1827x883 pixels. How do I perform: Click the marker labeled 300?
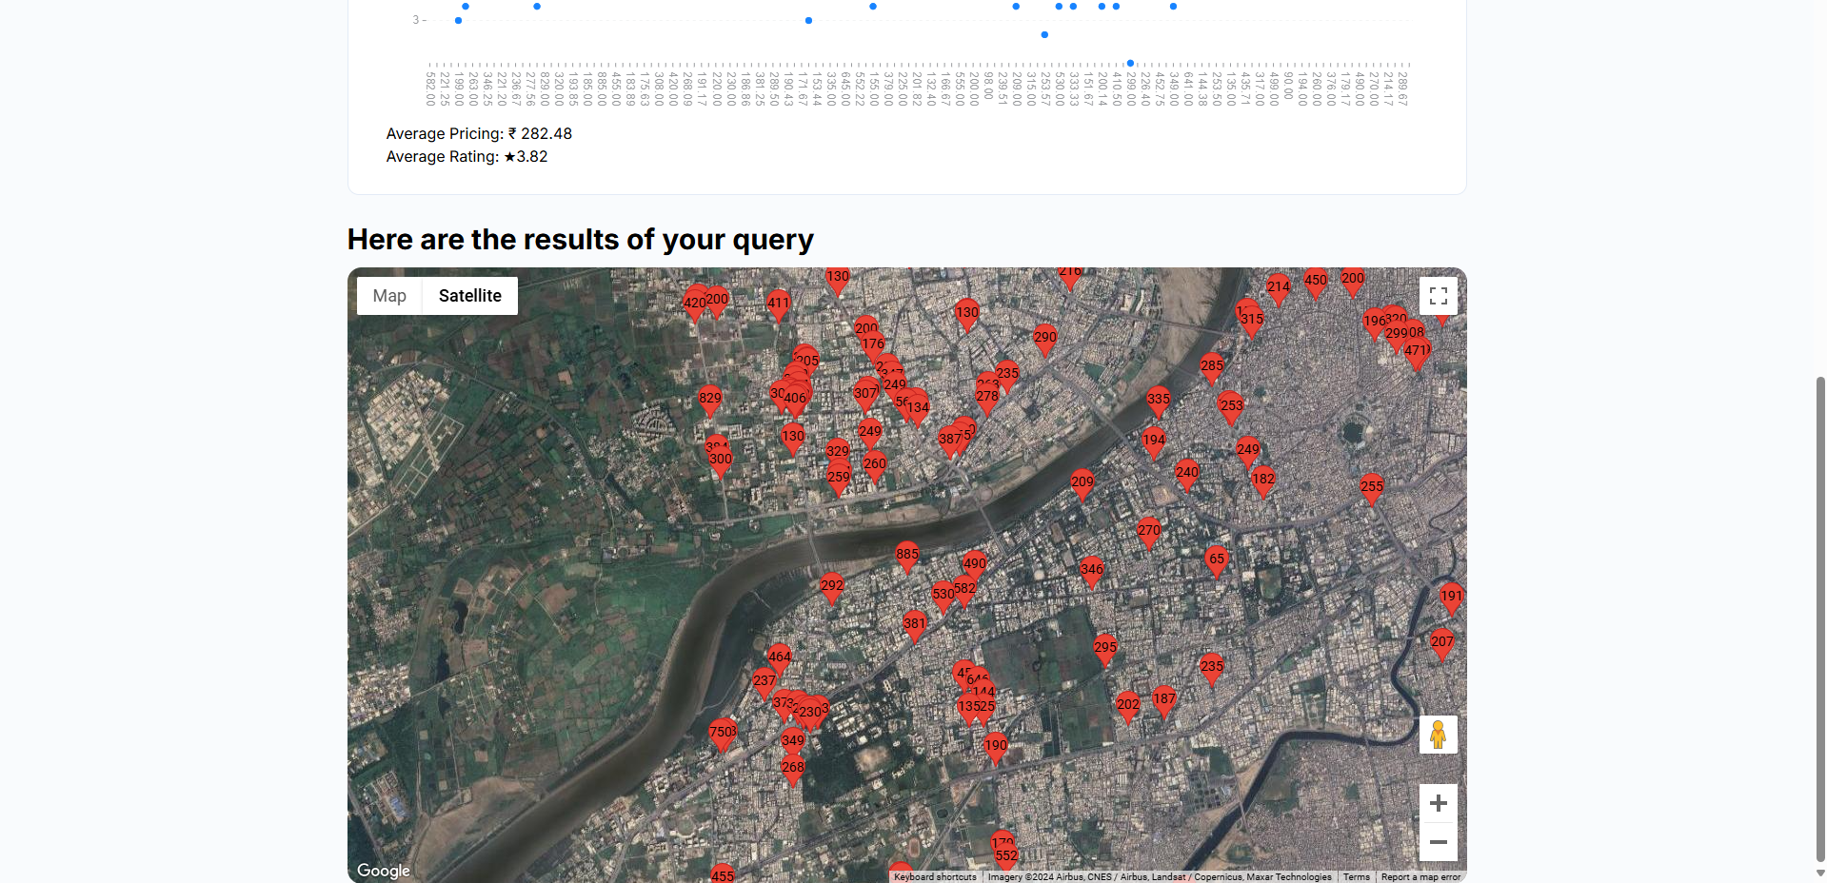tap(721, 464)
